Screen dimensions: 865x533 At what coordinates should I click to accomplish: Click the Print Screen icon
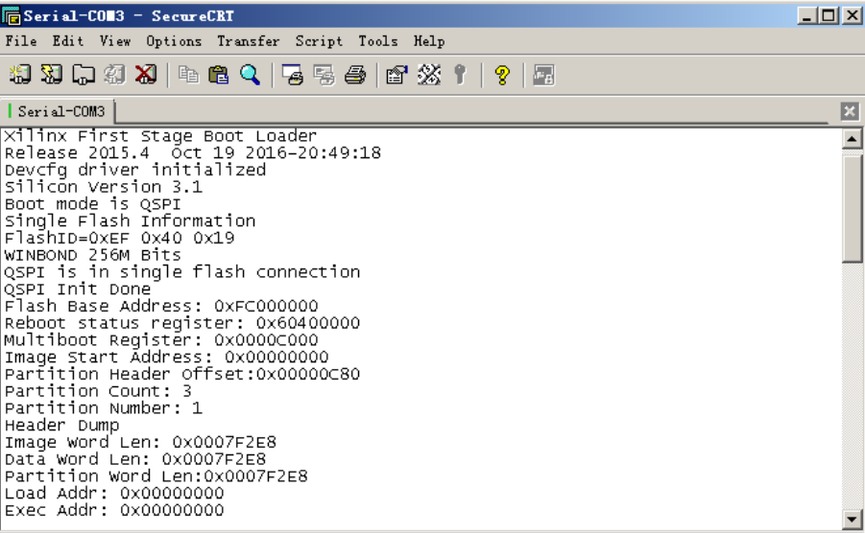(x=293, y=75)
